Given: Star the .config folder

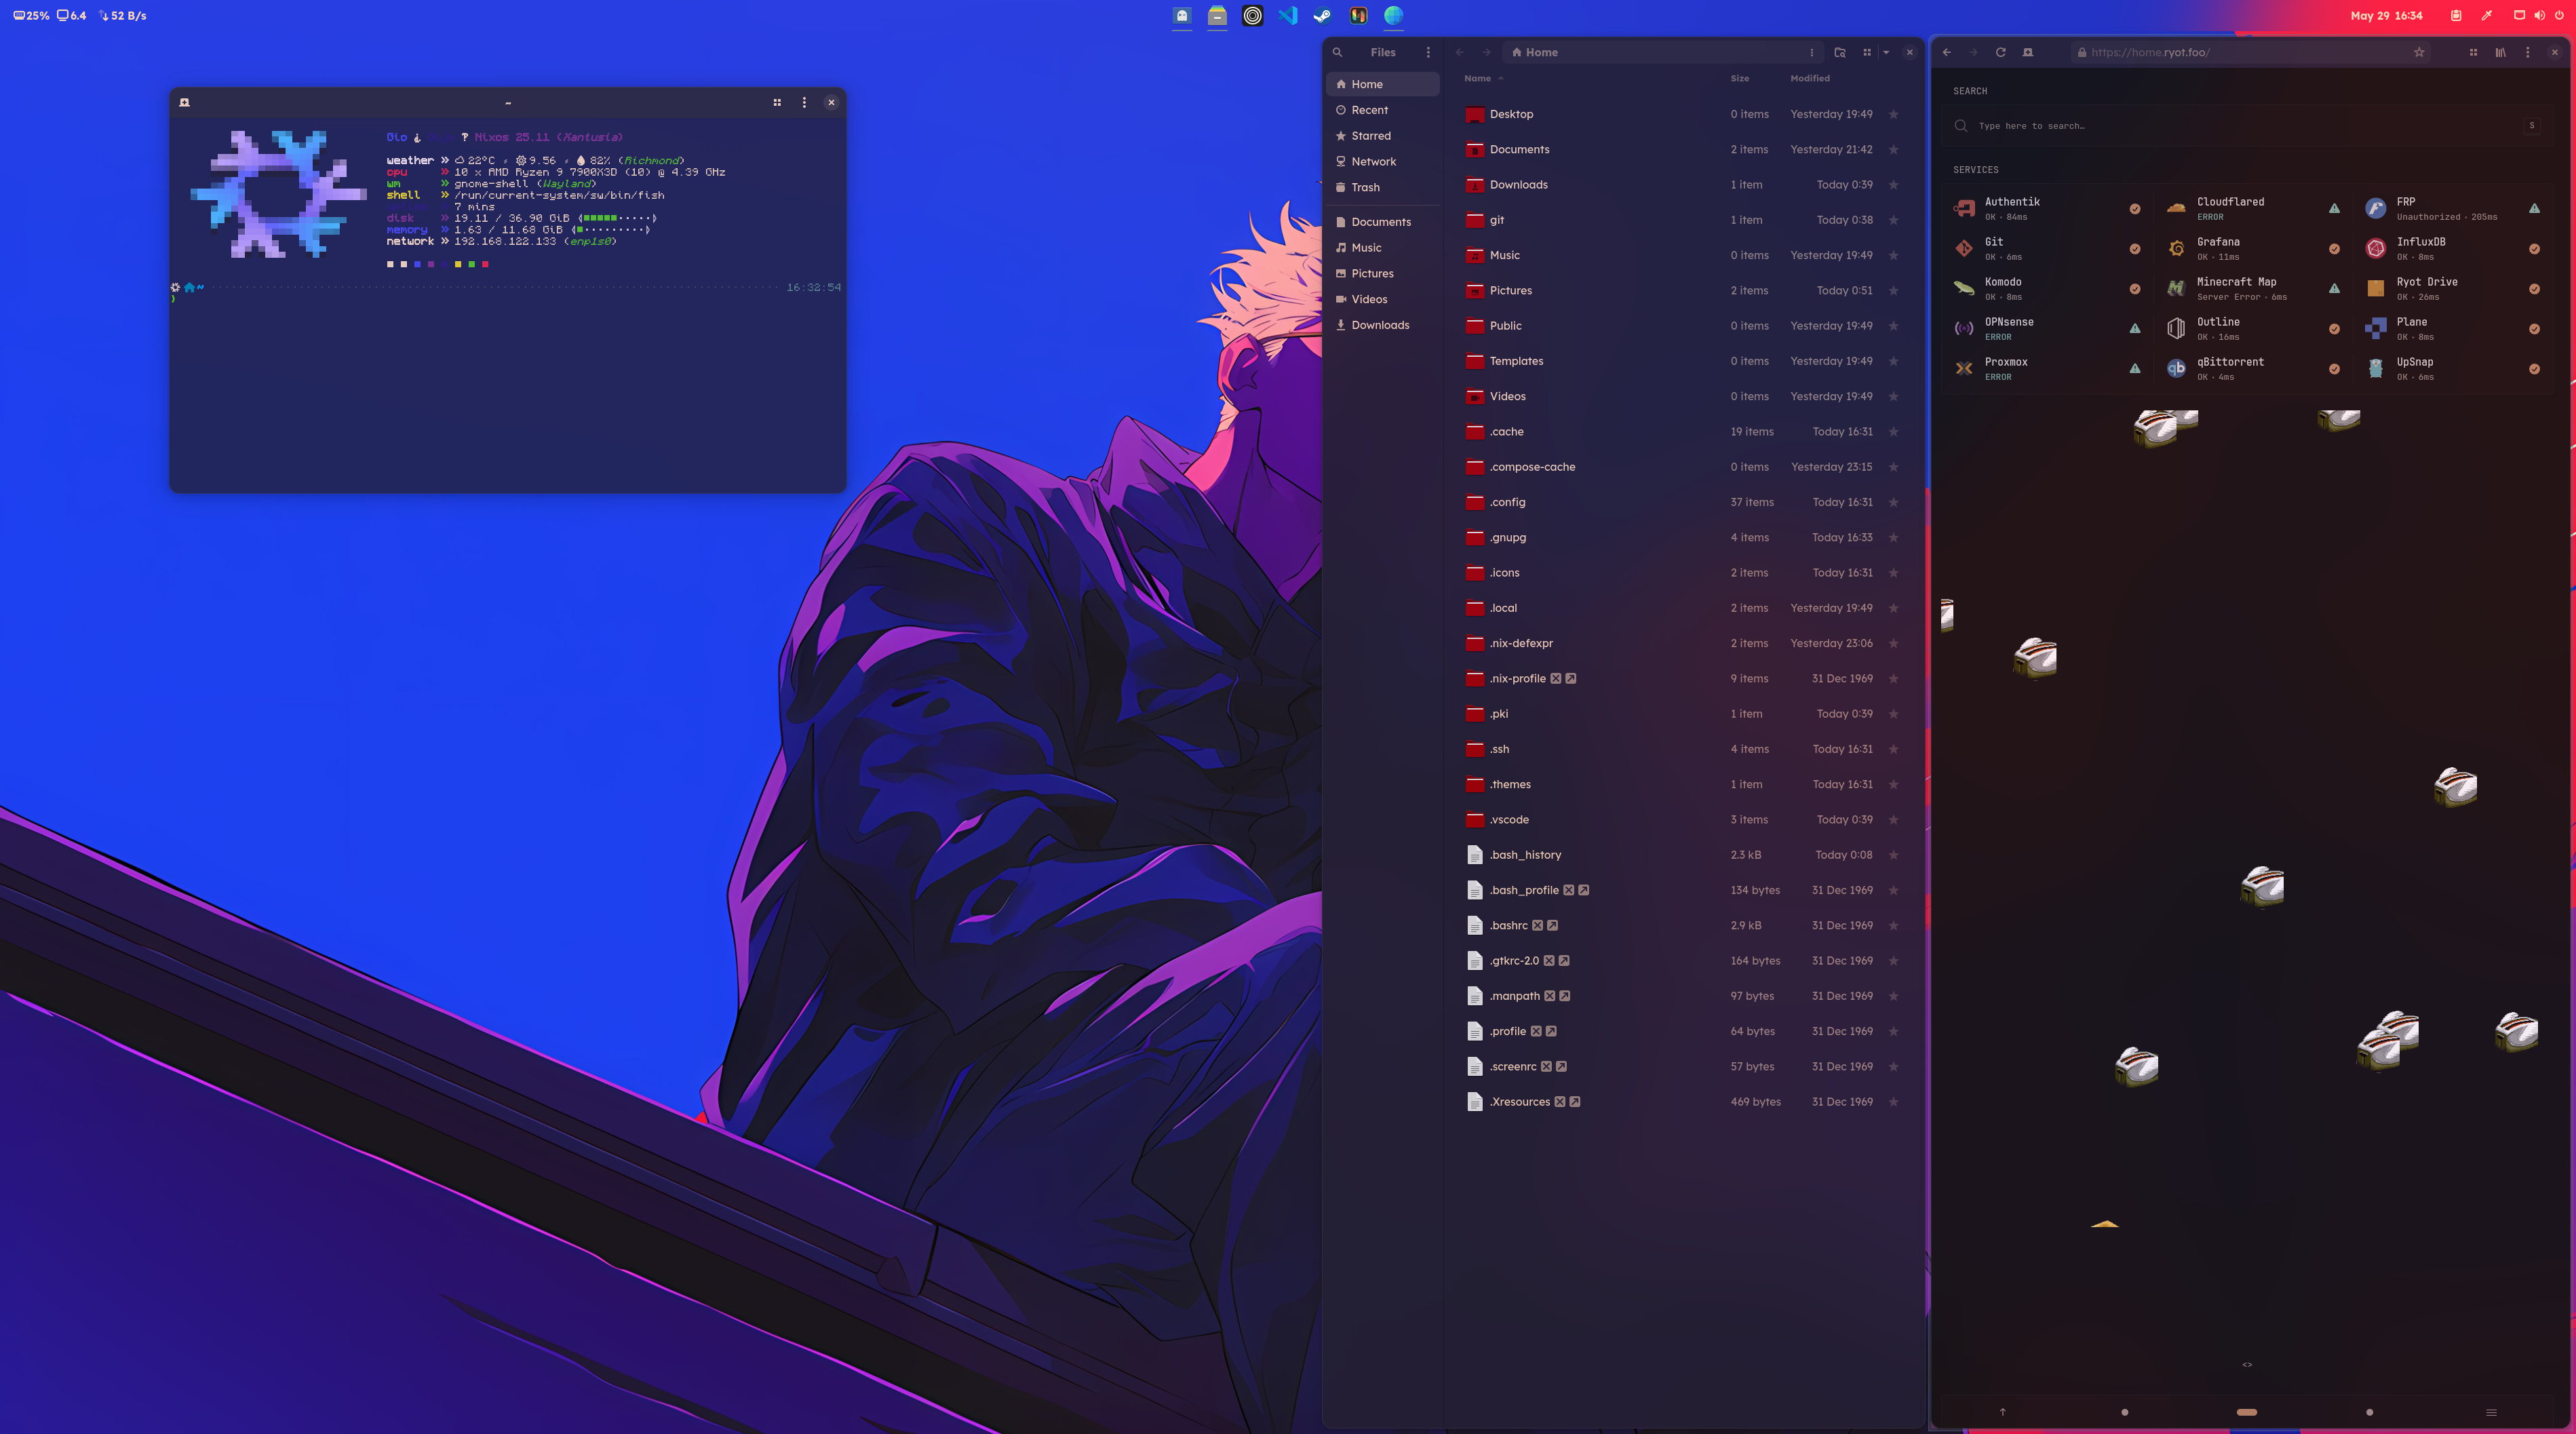Looking at the screenshot, I should (1893, 502).
